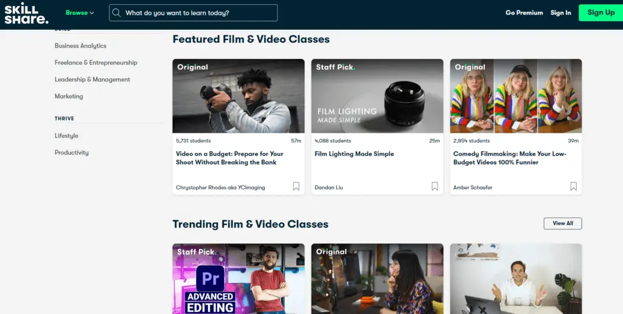Click the '57m' duration label

(x=296, y=141)
